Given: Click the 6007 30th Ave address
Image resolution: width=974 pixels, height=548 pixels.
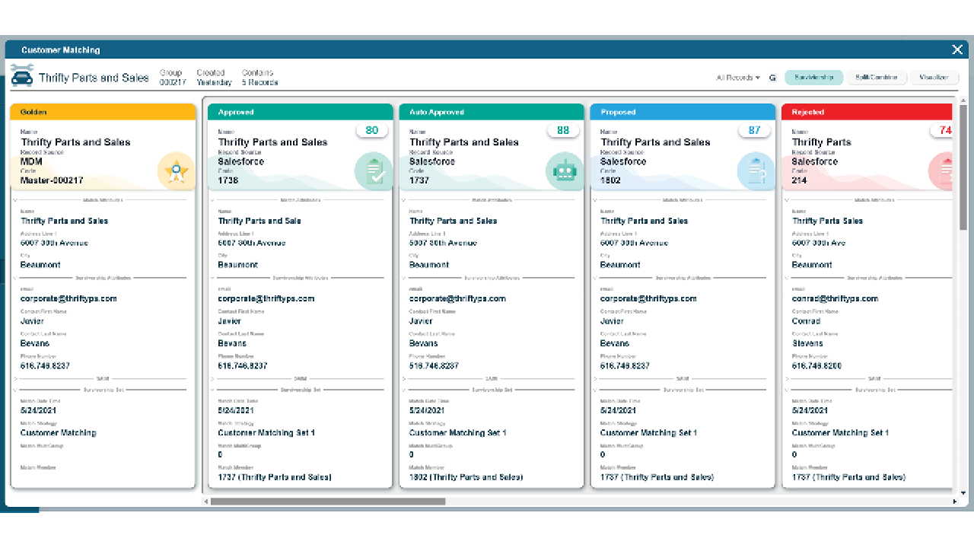Looking at the screenshot, I should click(819, 243).
